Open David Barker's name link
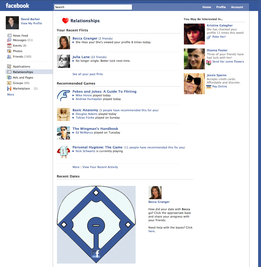Screen dimensions: 261x267 click(x=30, y=19)
